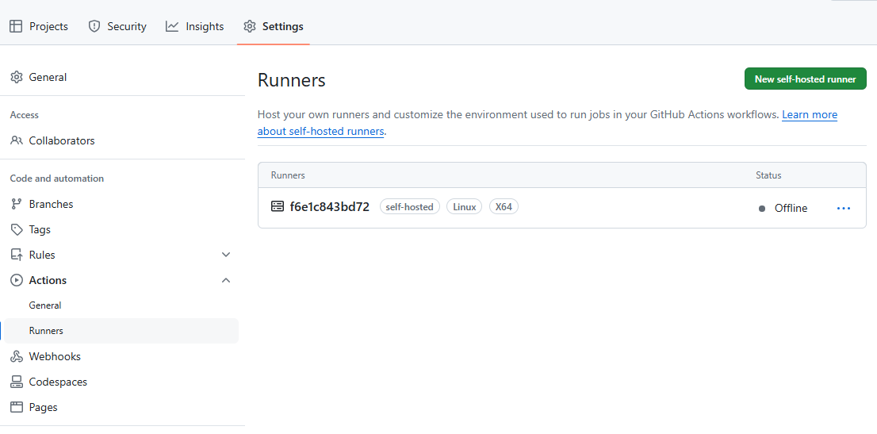Click the Insights graph icon
This screenshot has width=877, height=434.
coord(172,26)
